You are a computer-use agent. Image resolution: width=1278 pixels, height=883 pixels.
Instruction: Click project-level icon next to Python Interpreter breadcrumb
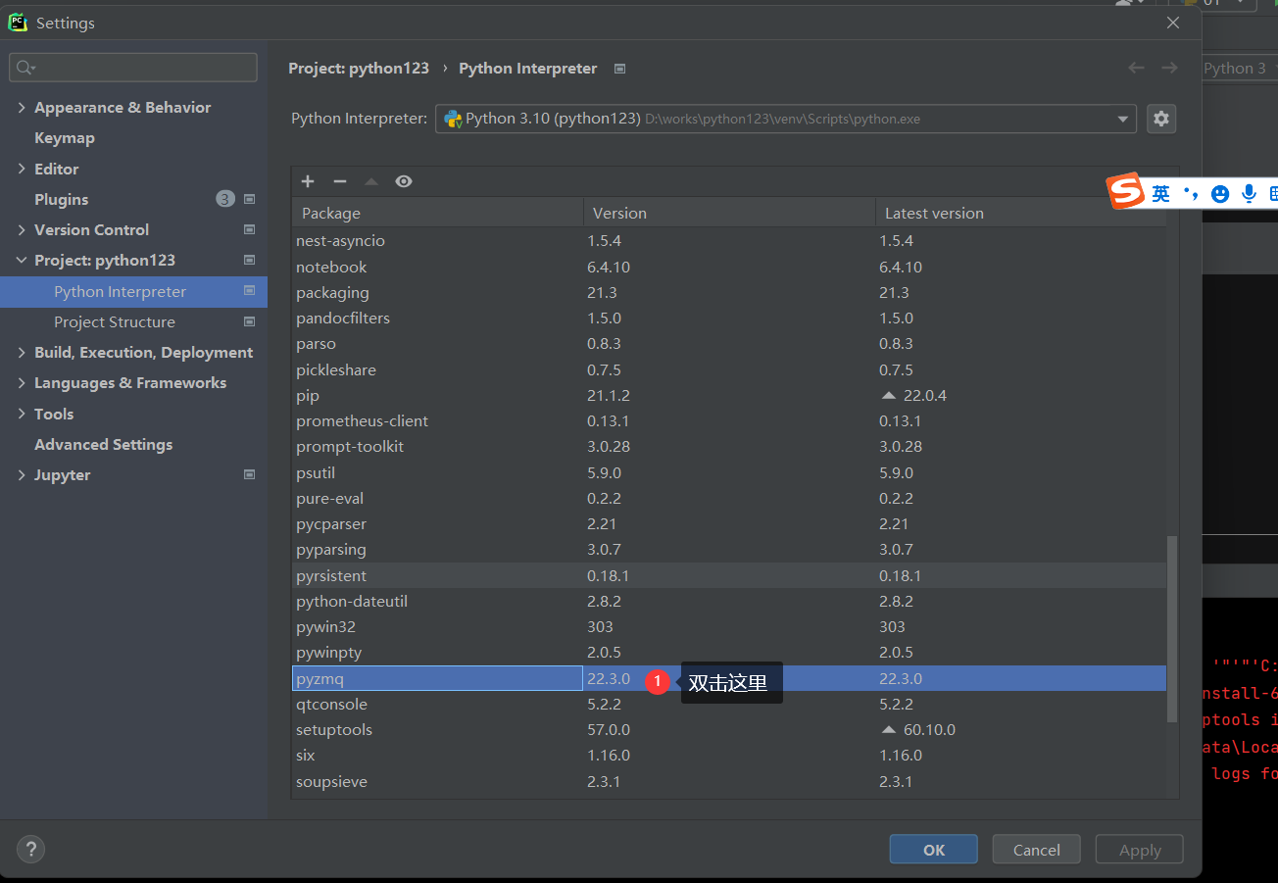[x=619, y=69]
